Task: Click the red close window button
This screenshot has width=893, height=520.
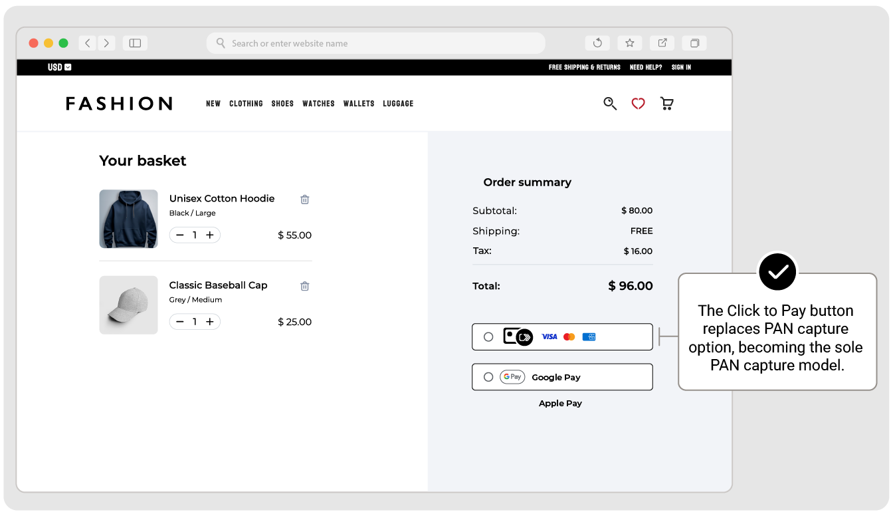Action: [x=34, y=43]
